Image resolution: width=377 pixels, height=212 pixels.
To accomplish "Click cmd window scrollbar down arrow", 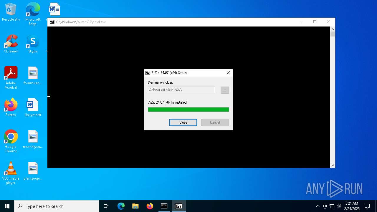I will click(333, 165).
